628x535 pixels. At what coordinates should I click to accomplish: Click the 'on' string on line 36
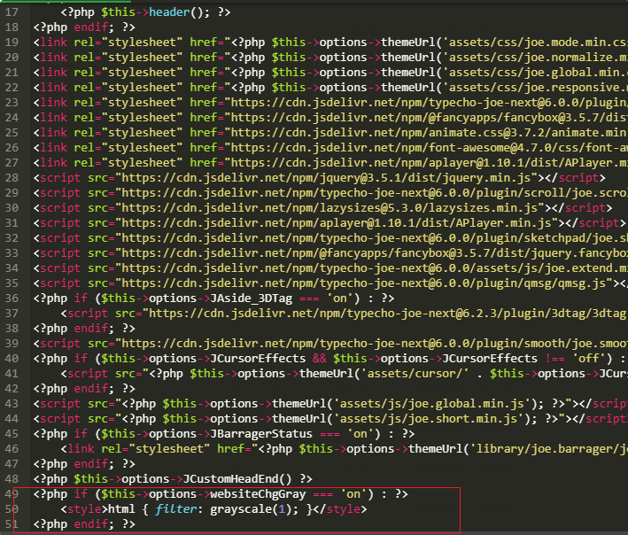(339, 299)
